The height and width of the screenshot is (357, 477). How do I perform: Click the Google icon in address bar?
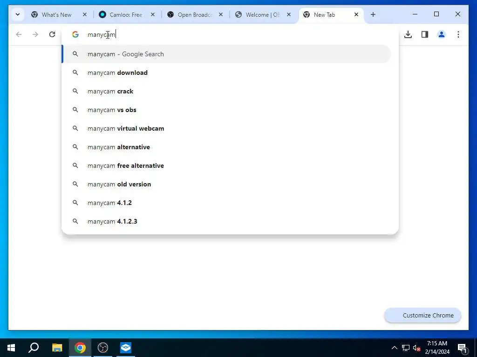pos(75,34)
